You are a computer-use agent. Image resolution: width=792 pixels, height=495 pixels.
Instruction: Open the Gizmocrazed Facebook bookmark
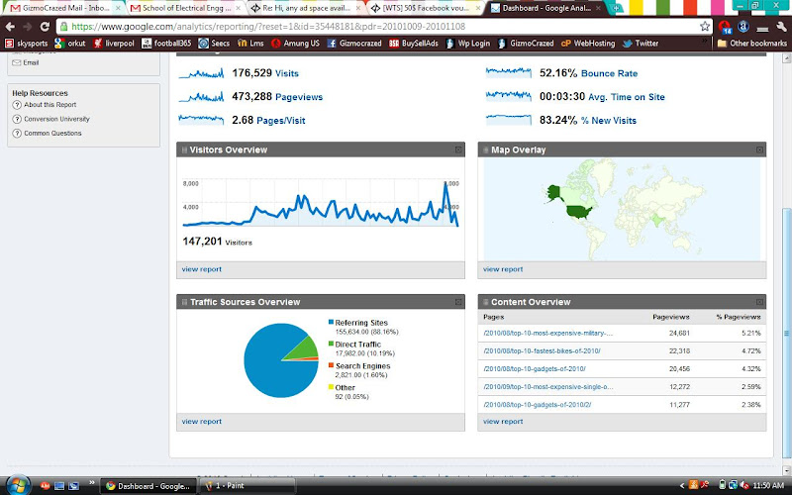(354, 44)
